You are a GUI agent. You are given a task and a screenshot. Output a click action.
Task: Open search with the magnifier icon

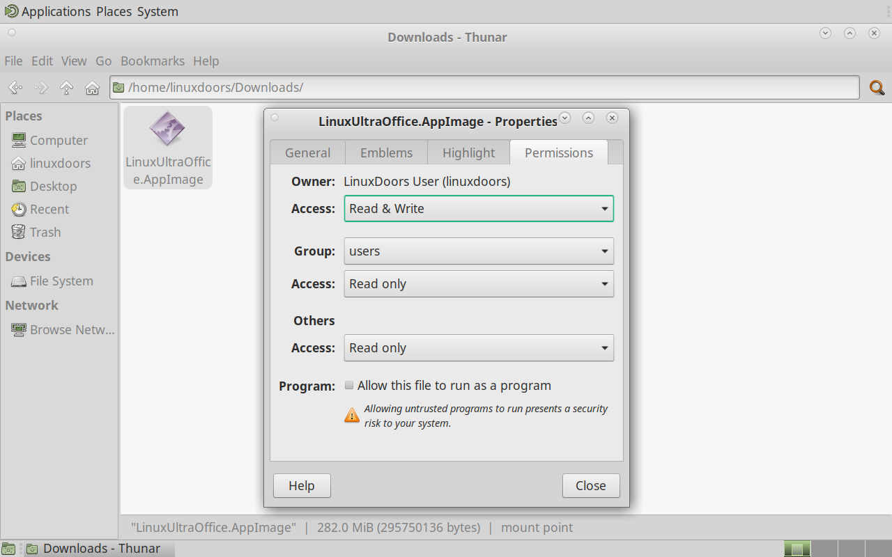(x=877, y=88)
